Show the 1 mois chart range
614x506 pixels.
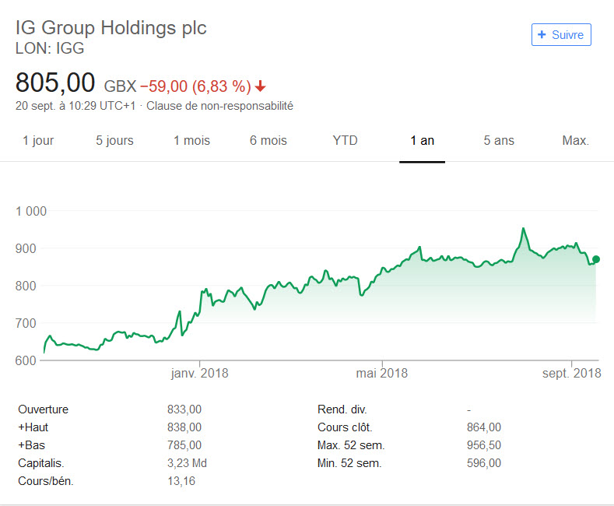191,141
